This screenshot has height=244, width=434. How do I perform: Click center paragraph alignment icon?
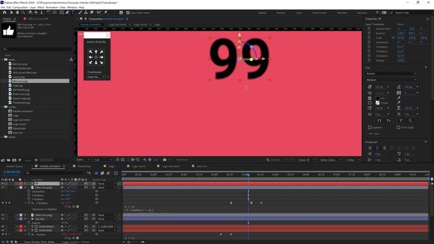pos(377,148)
